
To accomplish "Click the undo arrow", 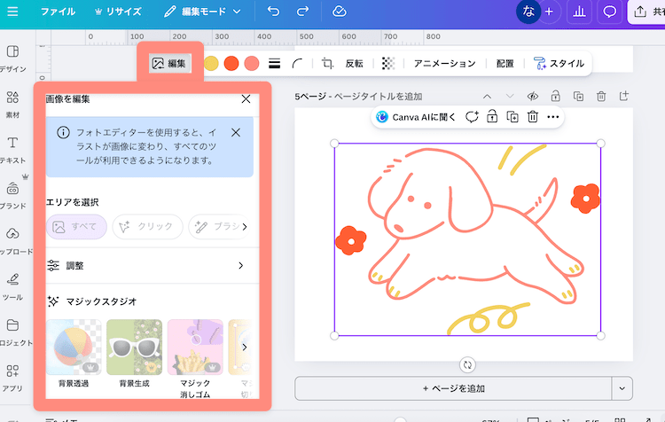I will tap(274, 11).
